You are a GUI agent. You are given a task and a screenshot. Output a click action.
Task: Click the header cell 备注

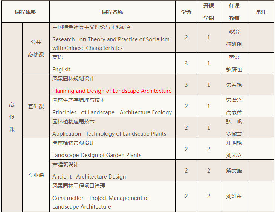[x=261, y=12]
